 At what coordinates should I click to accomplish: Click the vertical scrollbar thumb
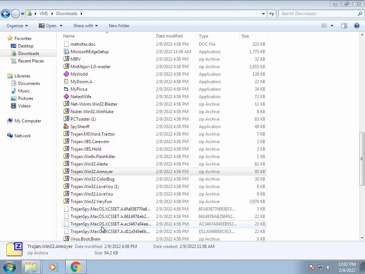coord(362,159)
